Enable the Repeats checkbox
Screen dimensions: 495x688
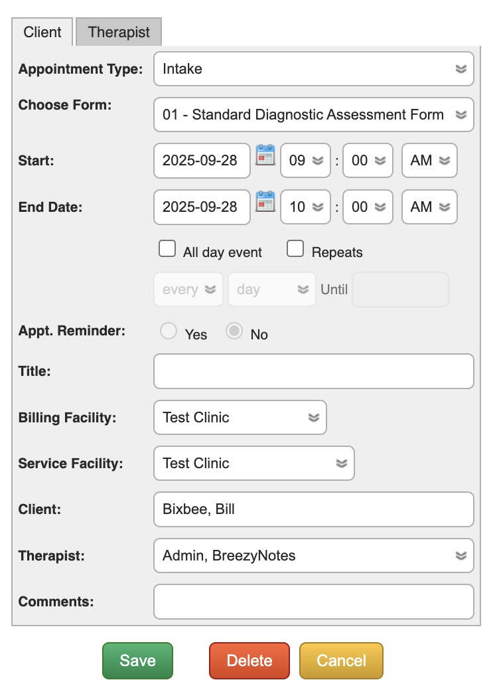pyautogui.click(x=295, y=250)
